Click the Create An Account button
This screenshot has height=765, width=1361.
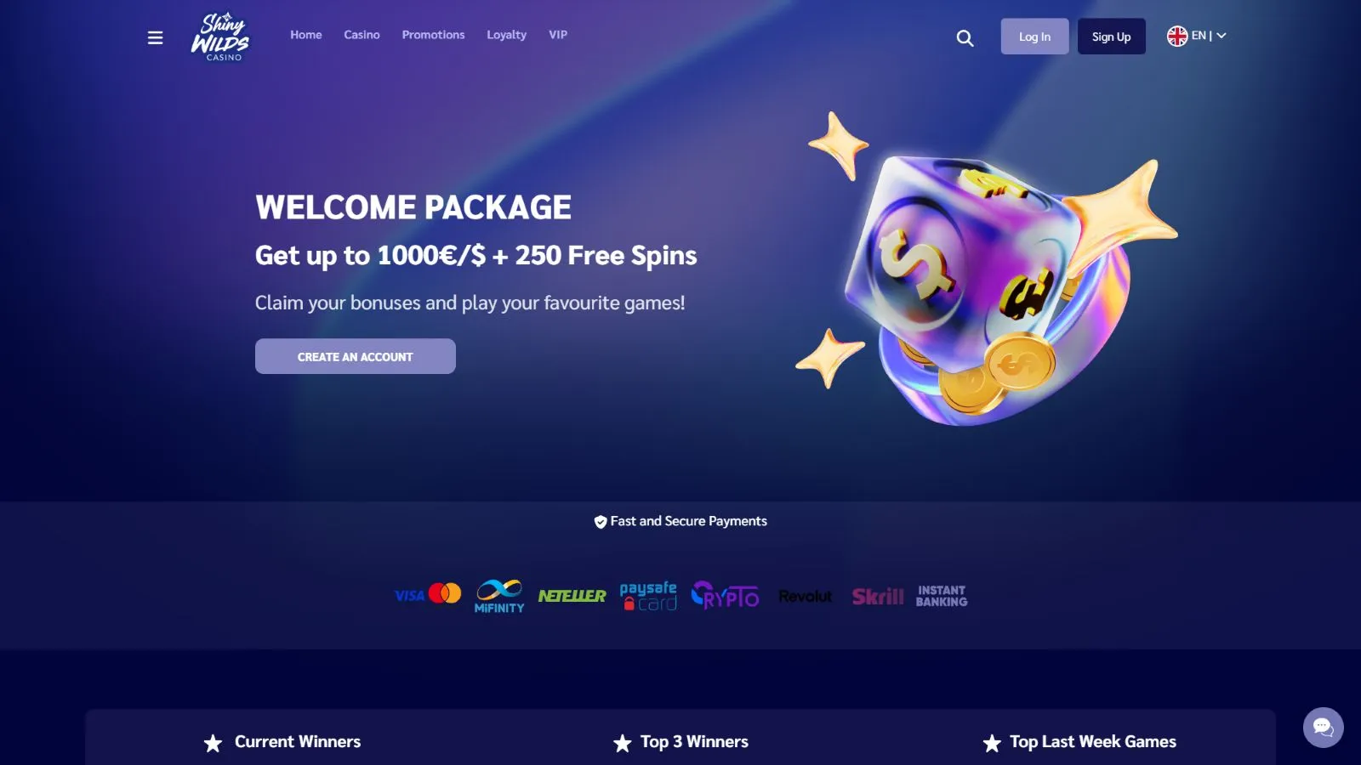(x=356, y=356)
